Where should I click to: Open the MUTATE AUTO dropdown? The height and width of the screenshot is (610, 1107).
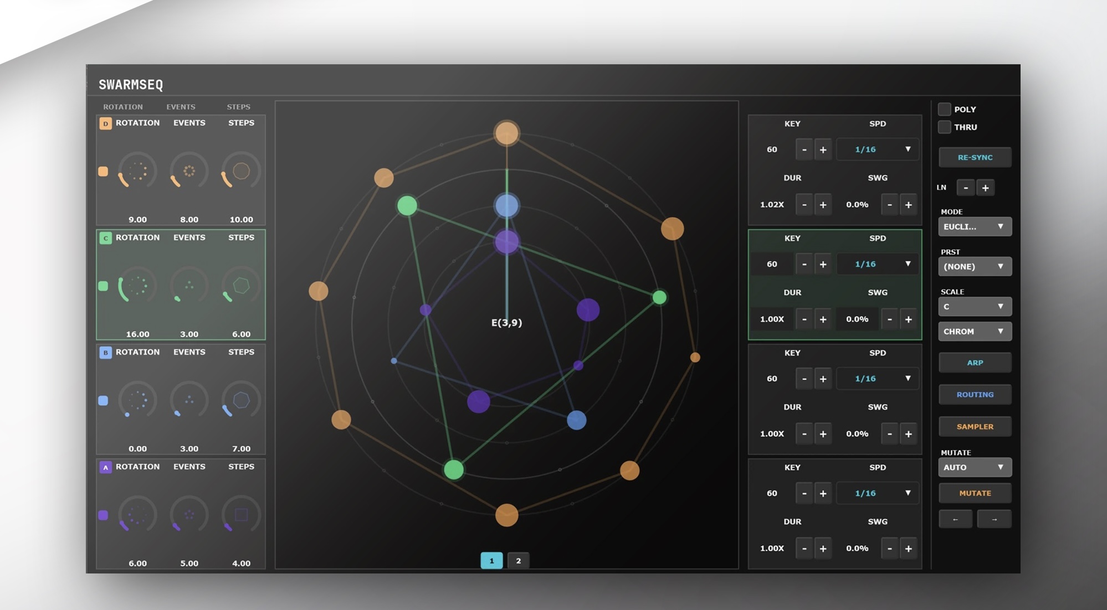975,467
